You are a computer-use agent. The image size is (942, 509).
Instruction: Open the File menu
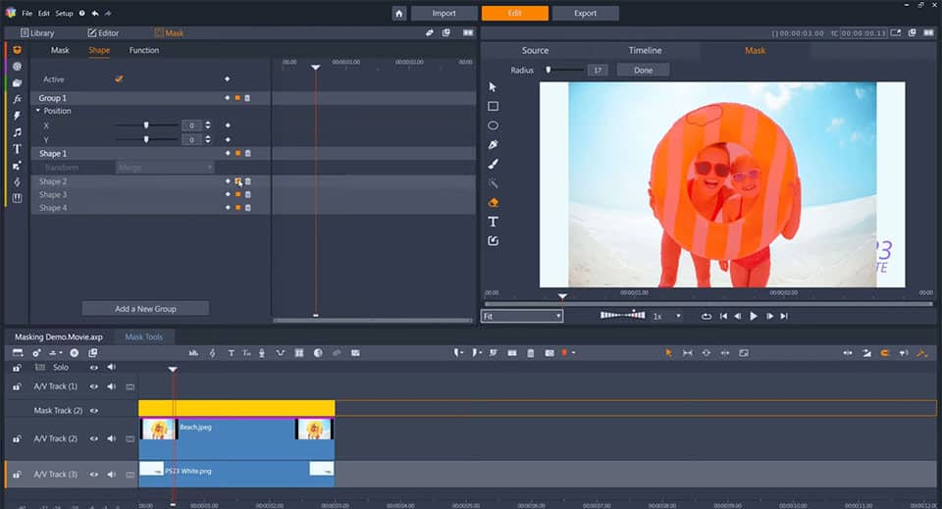pyautogui.click(x=26, y=14)
